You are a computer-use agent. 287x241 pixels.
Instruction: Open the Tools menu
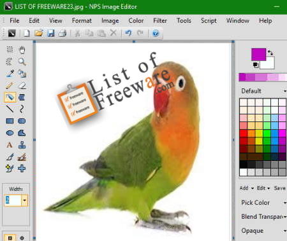[x=184, y=20]
